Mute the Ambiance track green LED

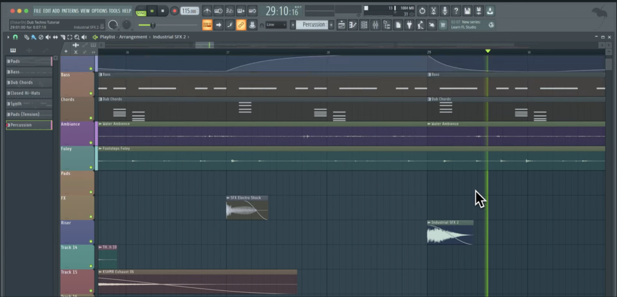tap(91, 143)
